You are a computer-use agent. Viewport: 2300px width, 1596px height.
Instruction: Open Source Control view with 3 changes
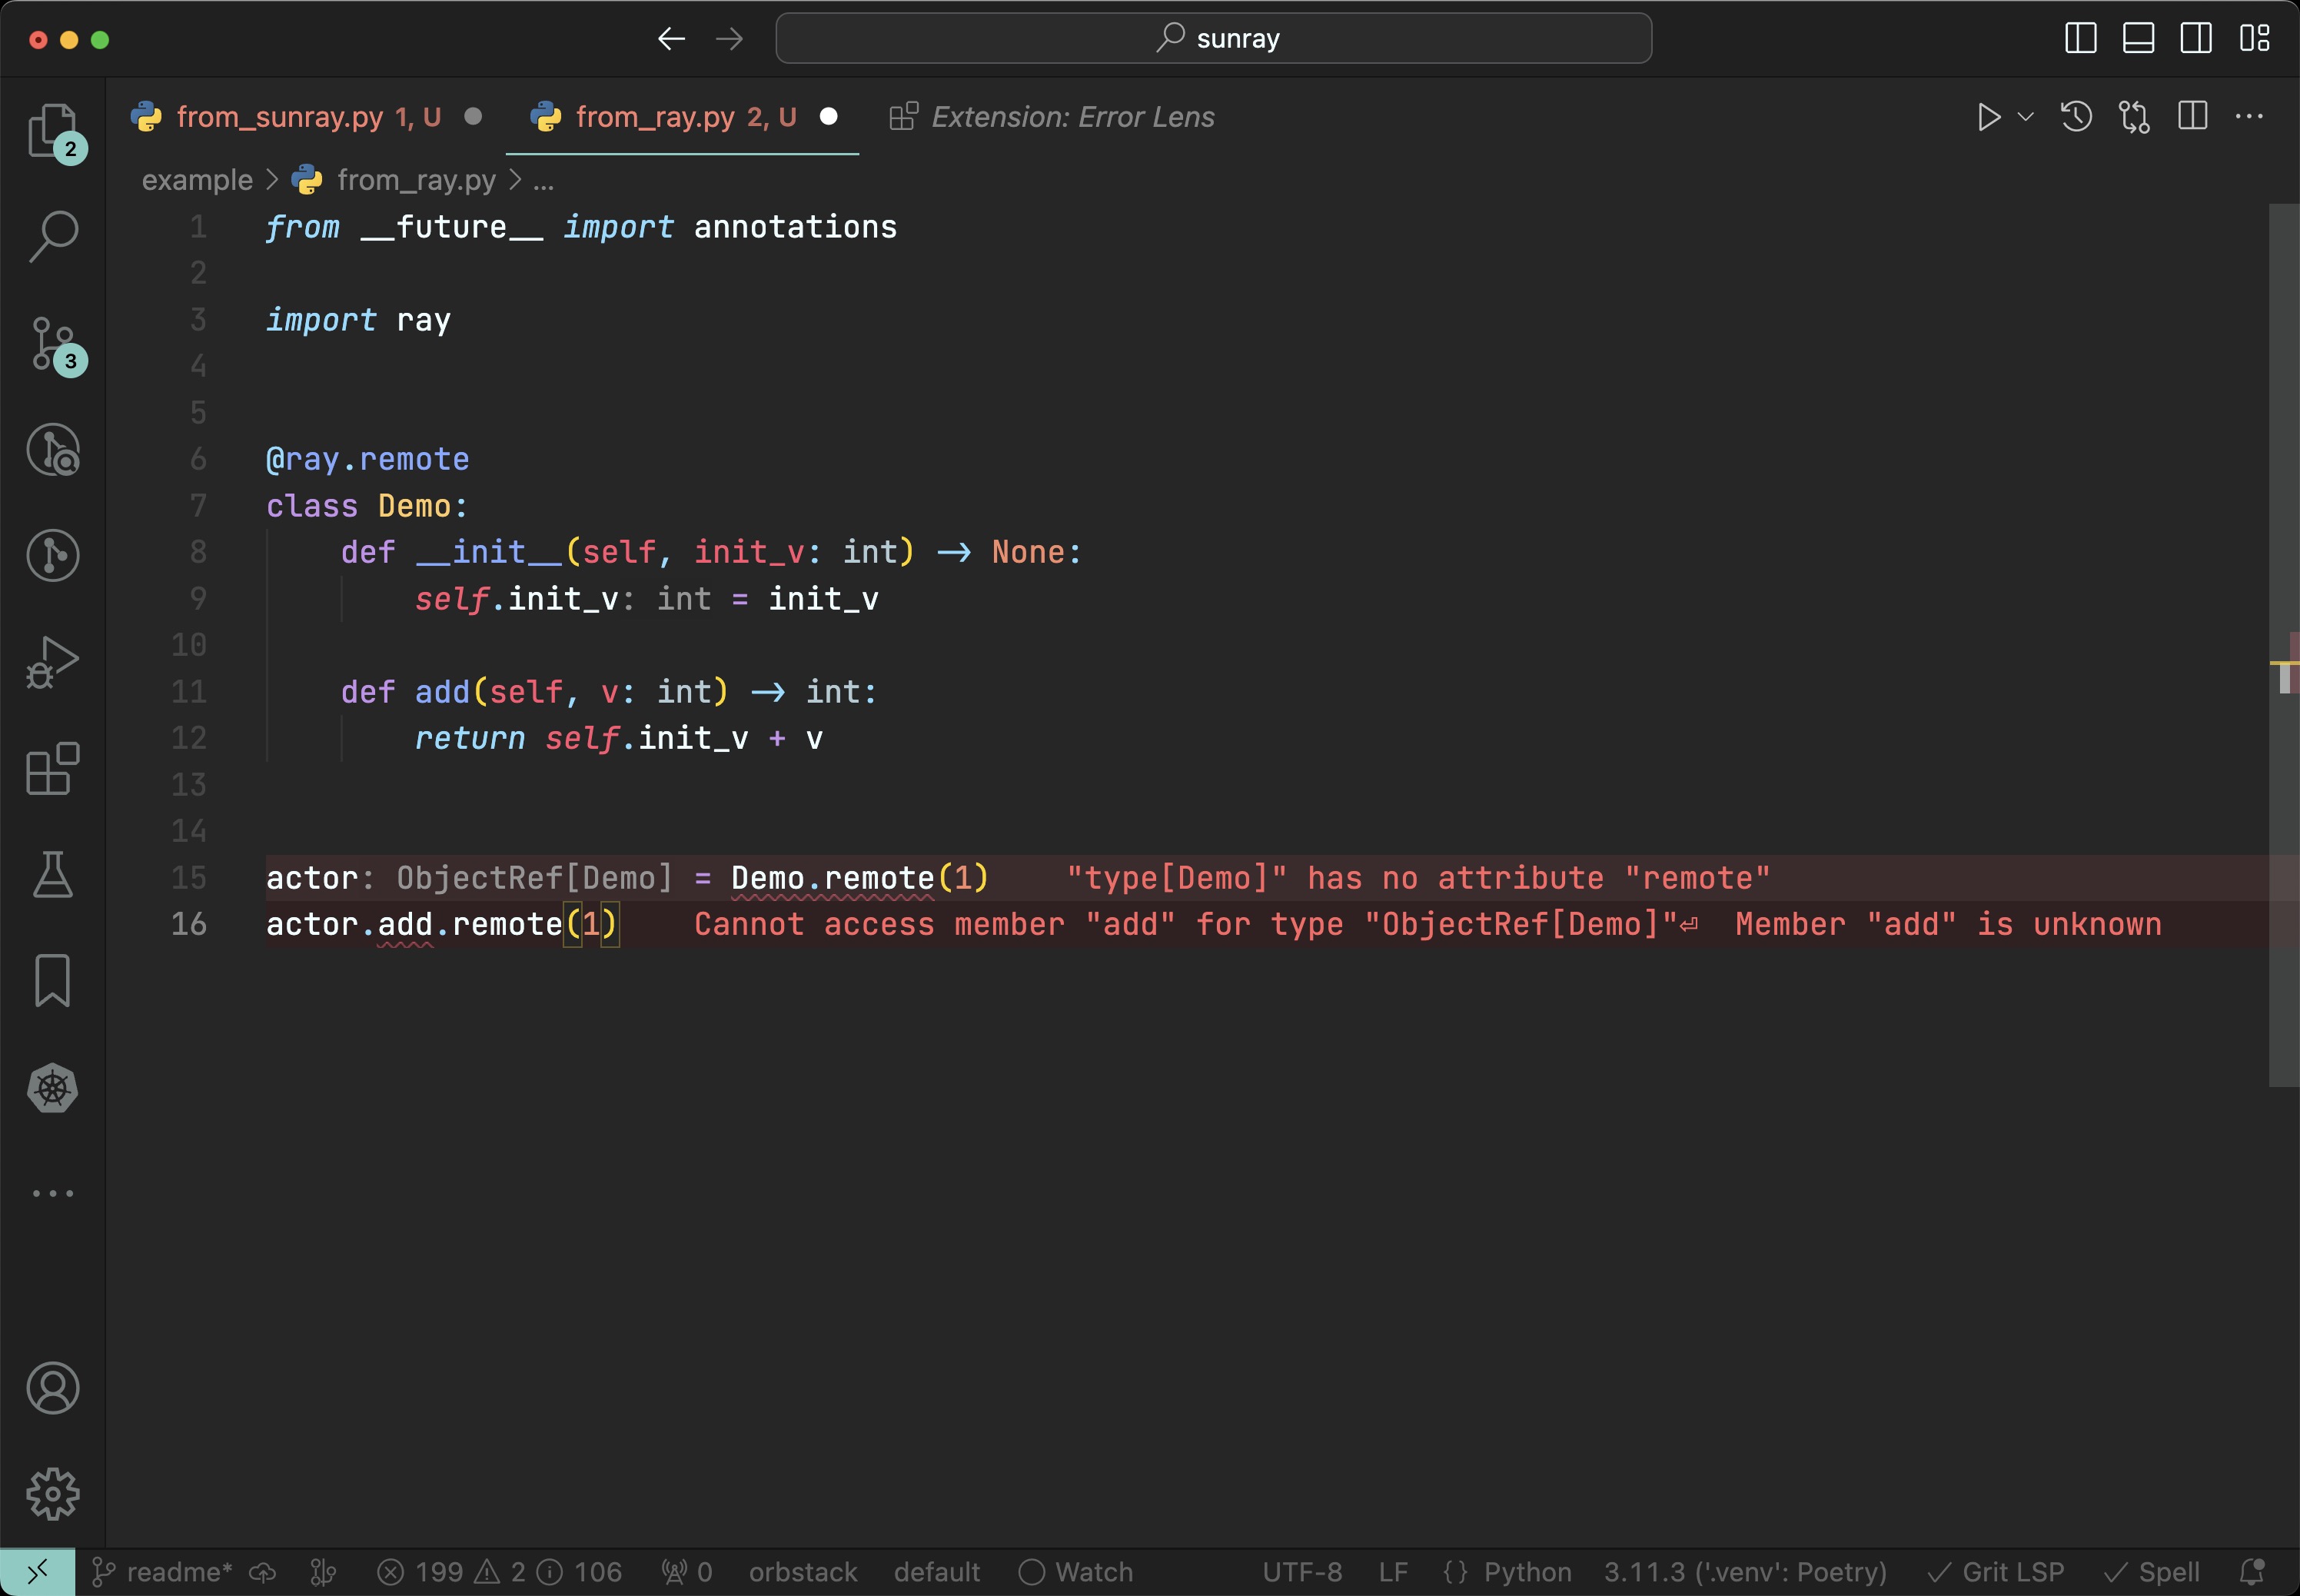tap(52, 344)
